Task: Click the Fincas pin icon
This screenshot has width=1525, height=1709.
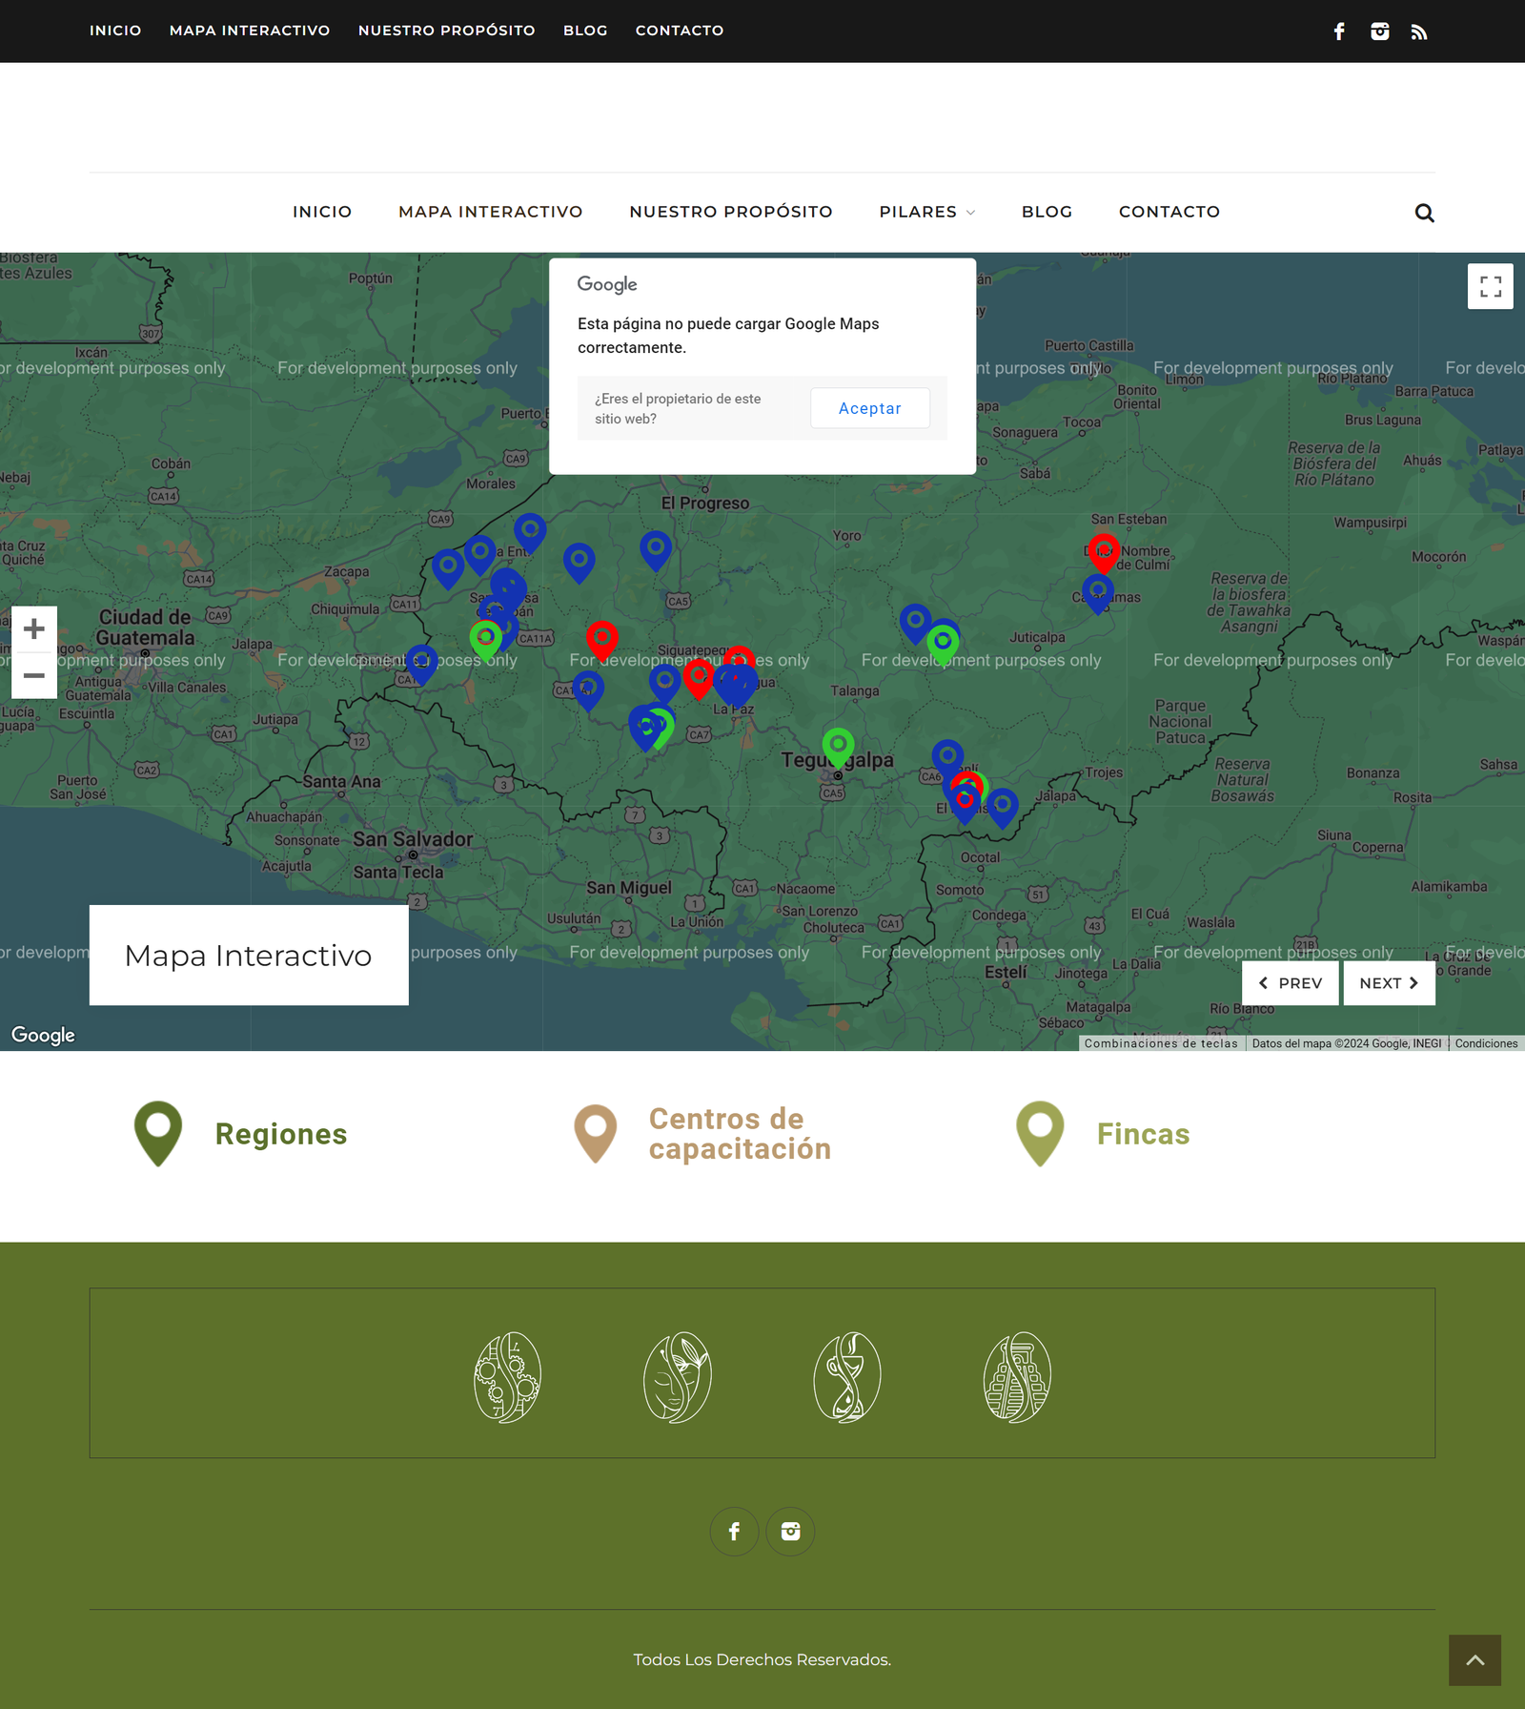Action: [x=1040, y=1132]
